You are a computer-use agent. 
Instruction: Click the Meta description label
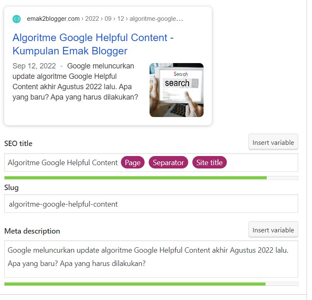(32, 231)
